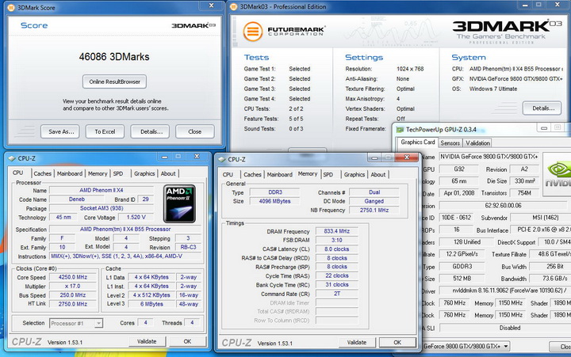
Task: Click the Memory CPU-Z window title icon
Action: click(222, 160)
